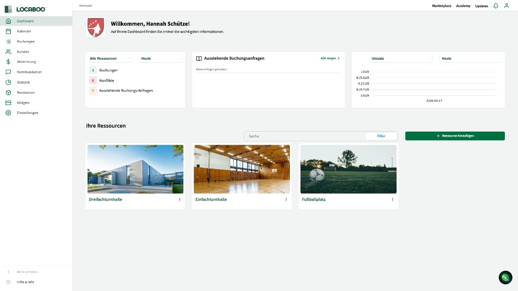
Task: Click the Widgets card icon
Action: click(x=8, y=103)
